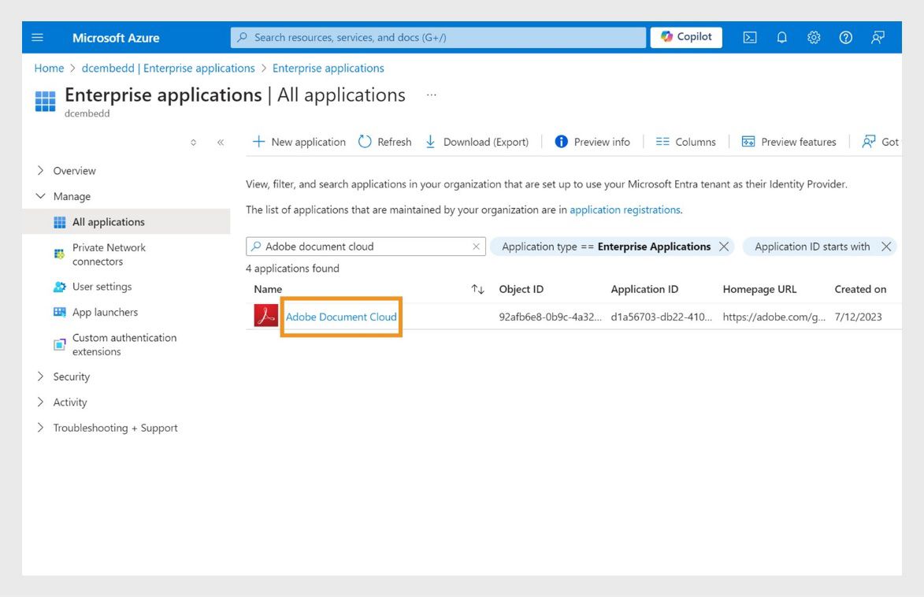Open Copilot from the top bar
The image size is (924, 597).
[x=685, y=37]
